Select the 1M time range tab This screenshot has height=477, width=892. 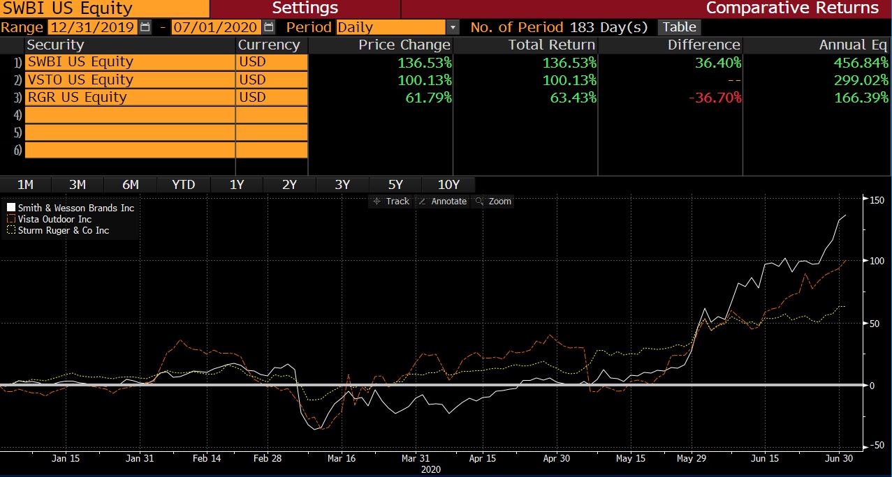(x=26, y=185)
